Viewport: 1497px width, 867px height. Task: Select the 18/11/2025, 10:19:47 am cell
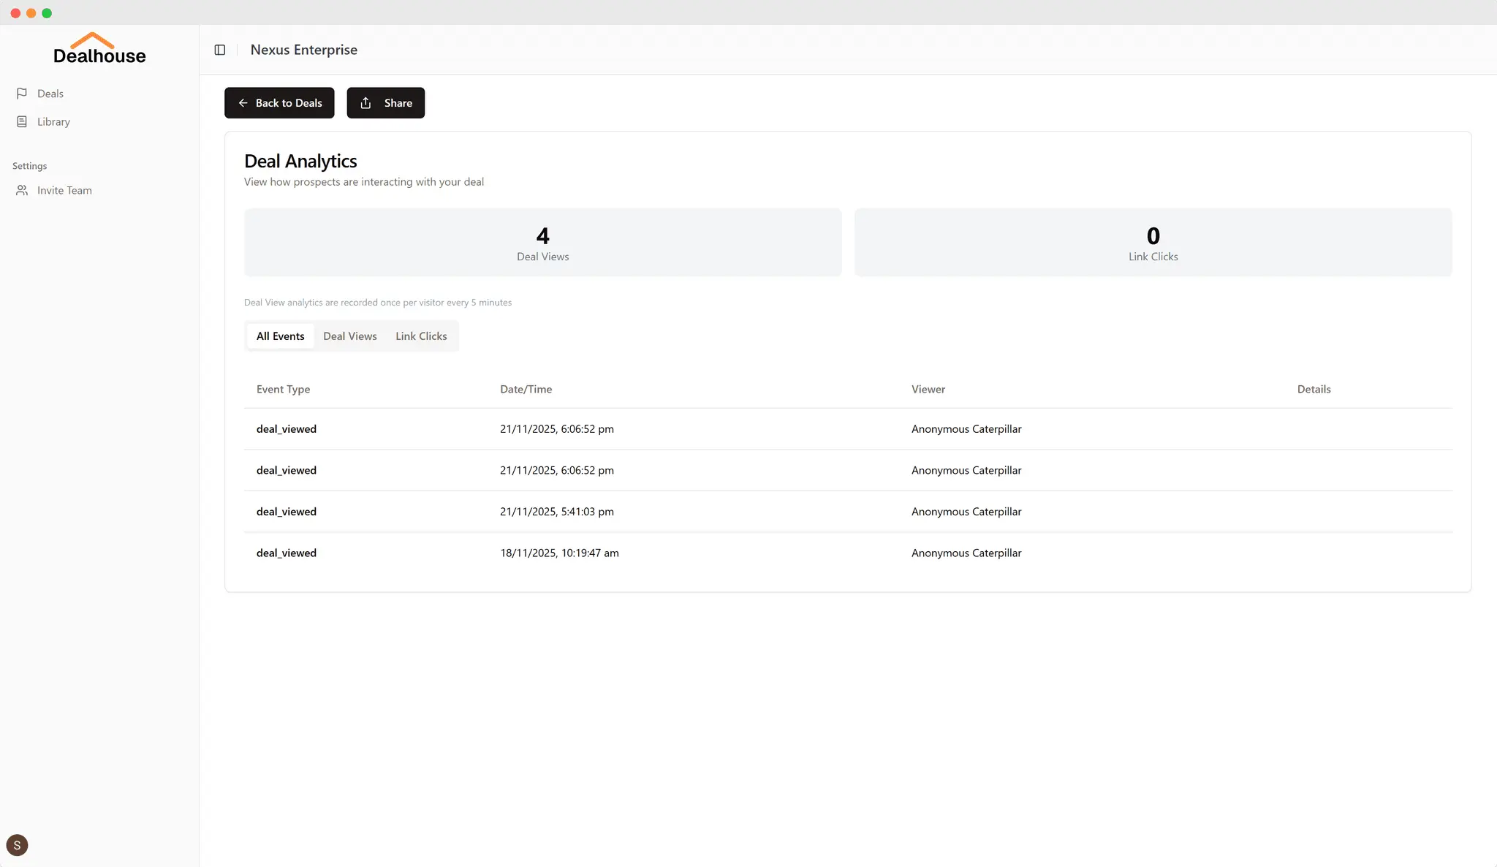(559, 553)
